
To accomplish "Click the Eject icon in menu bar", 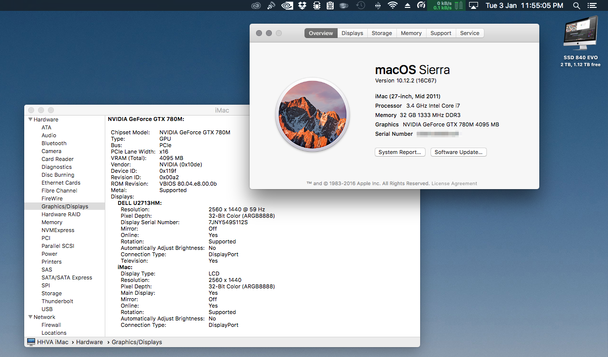I will coord(408,5).
